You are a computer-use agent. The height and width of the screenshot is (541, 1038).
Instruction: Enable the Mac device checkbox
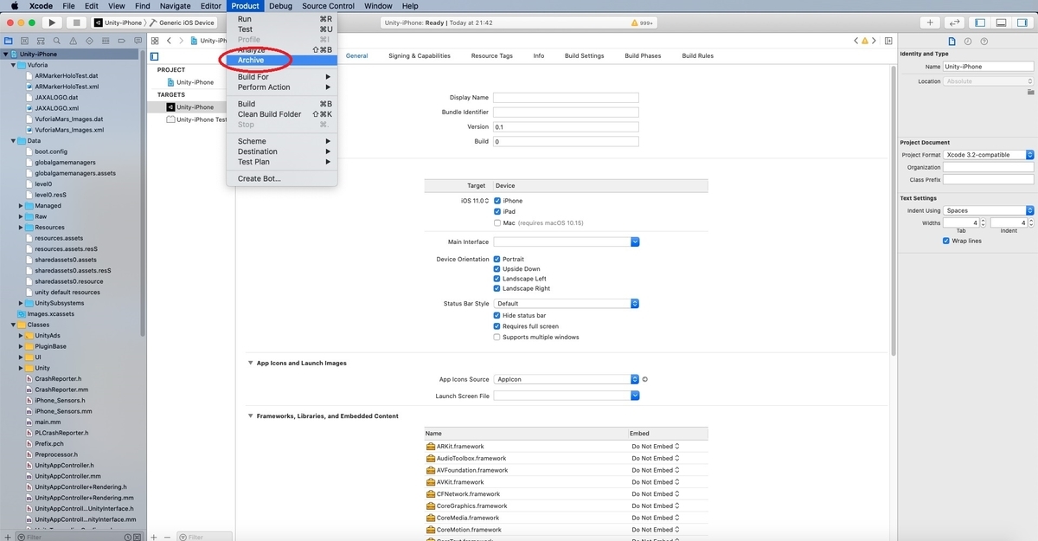497,222
